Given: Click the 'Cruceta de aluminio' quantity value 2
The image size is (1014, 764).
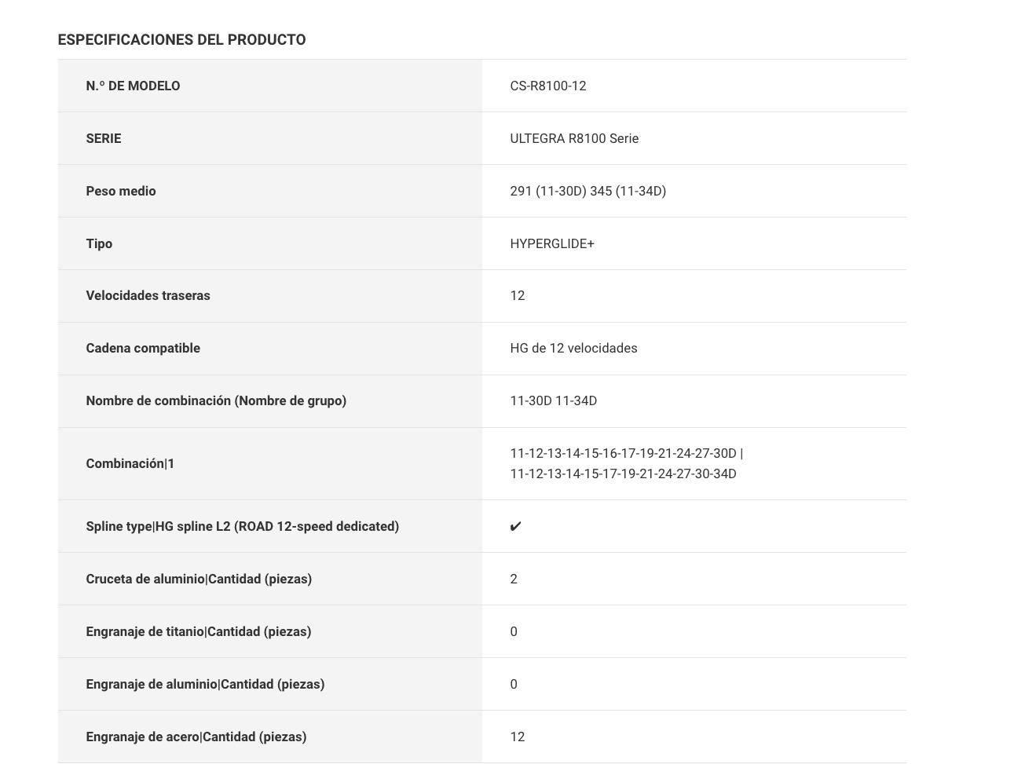Looking at the screenshot, I should (514, 579).
